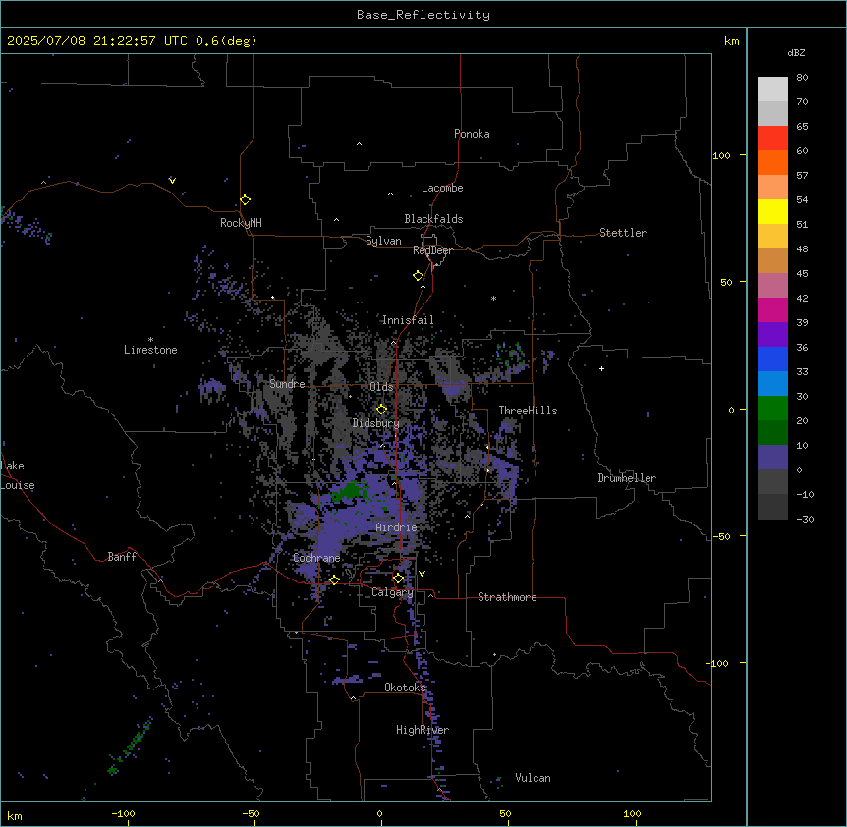Click the Stettler label
This screenshot has width=847, height=827.
tap(622, 233)
